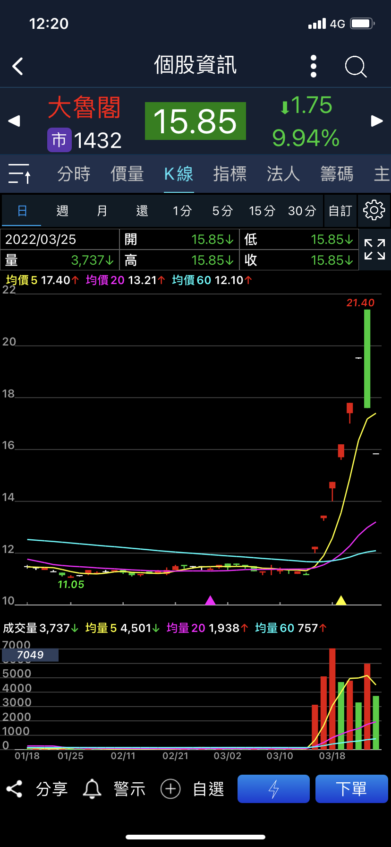This screenshot has width=391, height=847.
Task: Switch to previous stock left arrow
Action: [14, 121]
